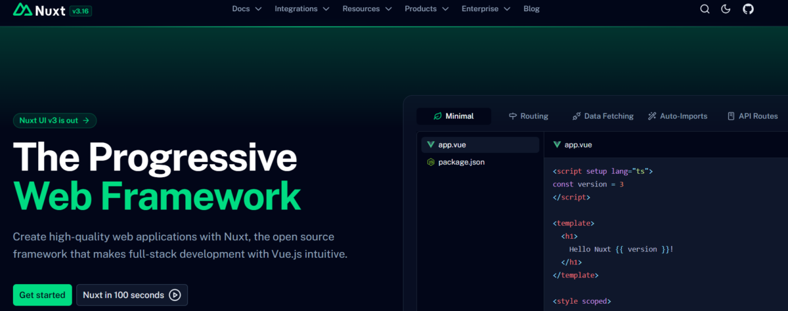This screenshot has height=311, width=788.
Task: Click the plug icon on Data Fetching tab
Action: tap(577, 116)
